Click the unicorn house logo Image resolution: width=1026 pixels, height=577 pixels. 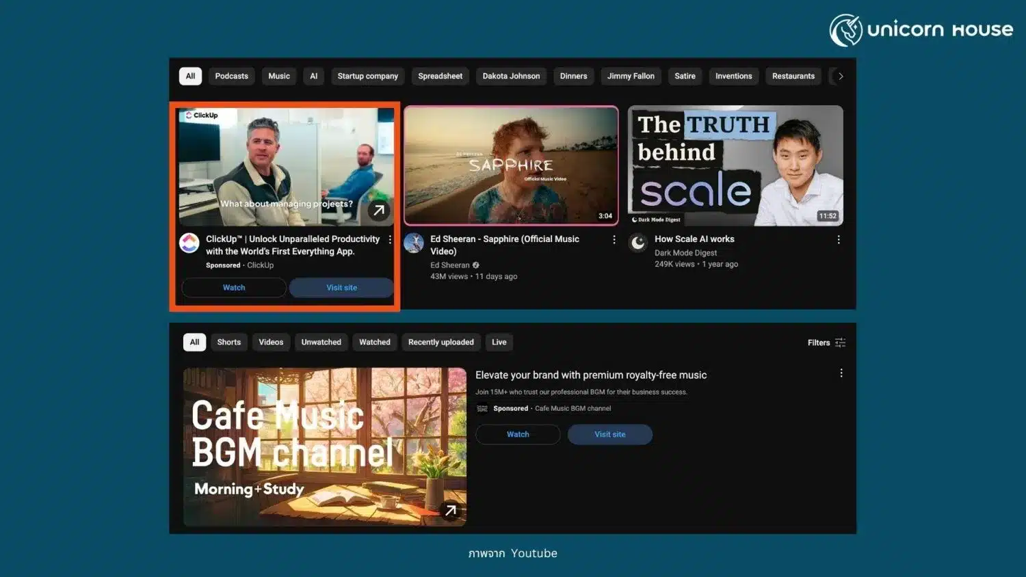[x=921, y=30]
